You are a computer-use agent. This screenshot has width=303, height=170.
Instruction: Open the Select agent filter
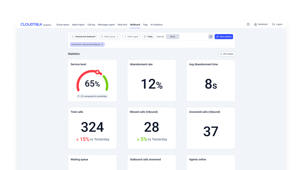131,37
